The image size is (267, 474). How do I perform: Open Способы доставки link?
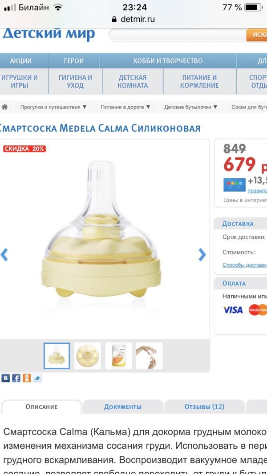(245, 265)
